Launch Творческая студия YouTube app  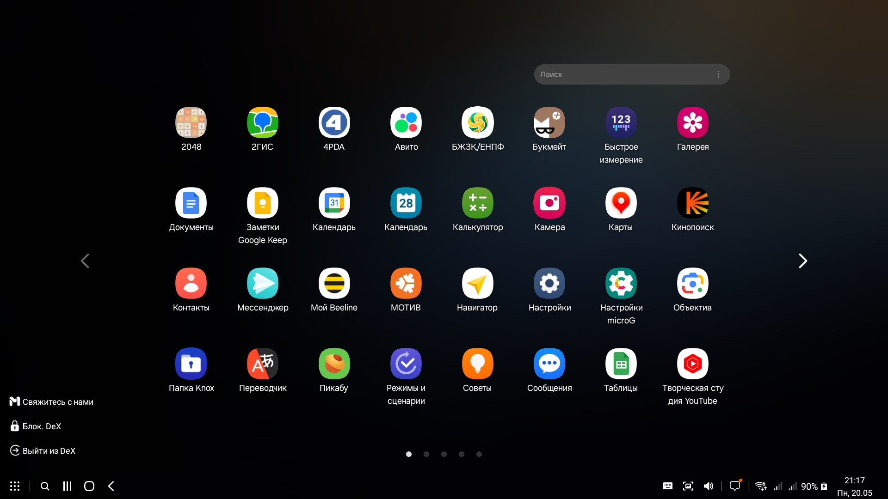tap(693, 364)
